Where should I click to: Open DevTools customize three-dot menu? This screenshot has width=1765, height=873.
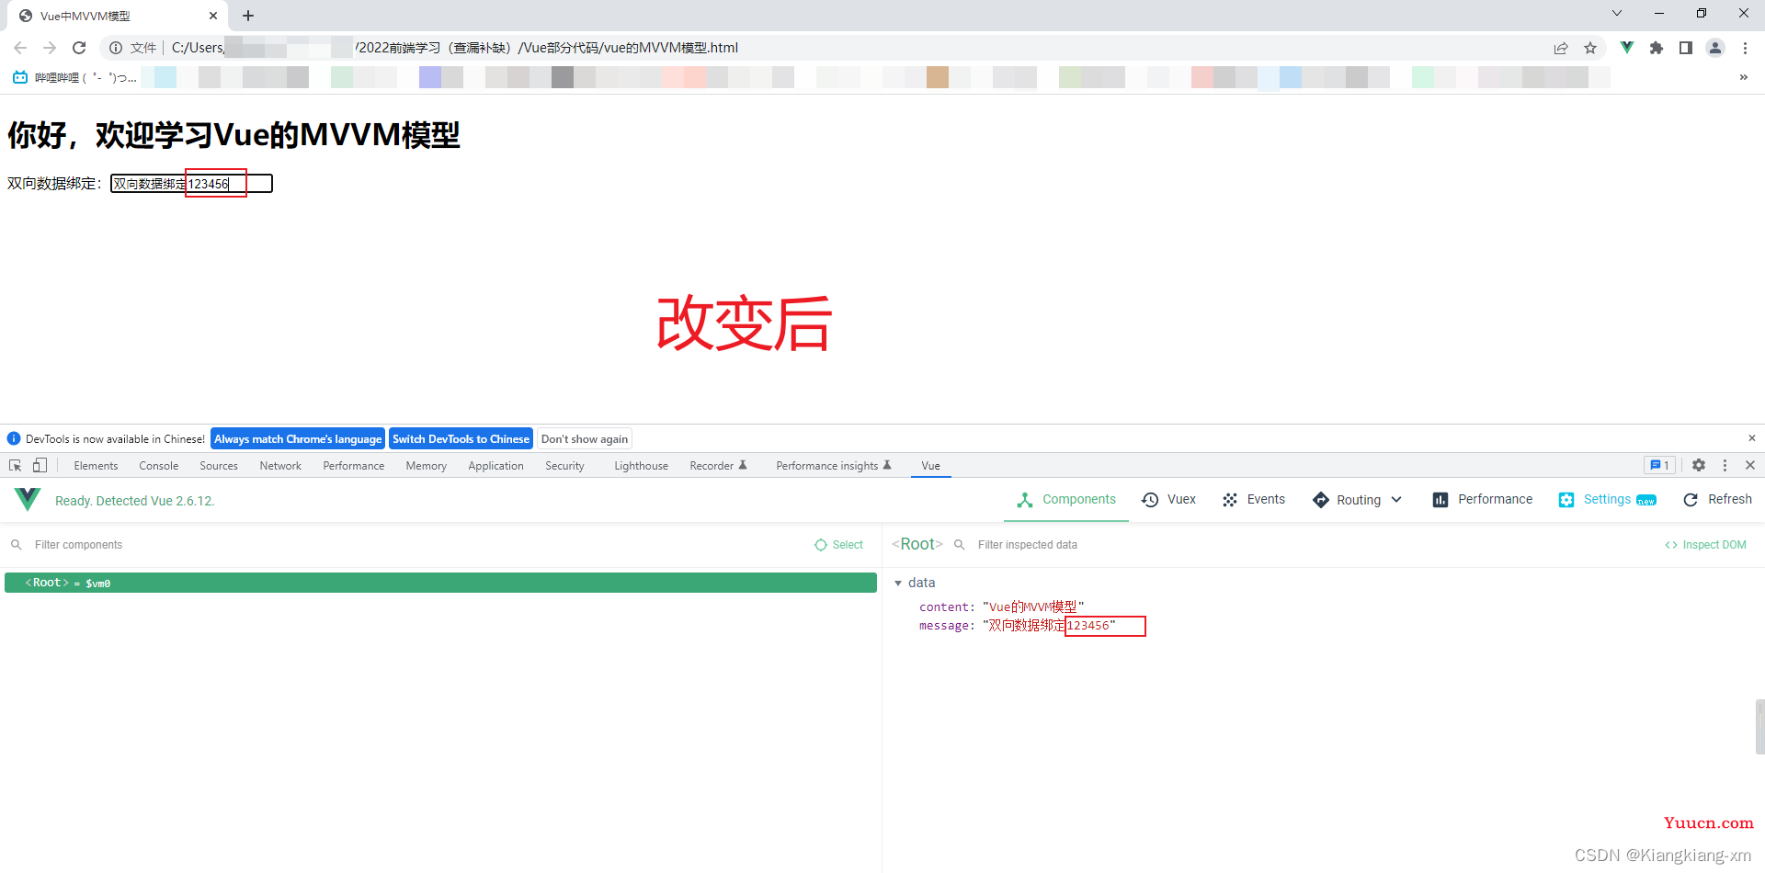1725,465
